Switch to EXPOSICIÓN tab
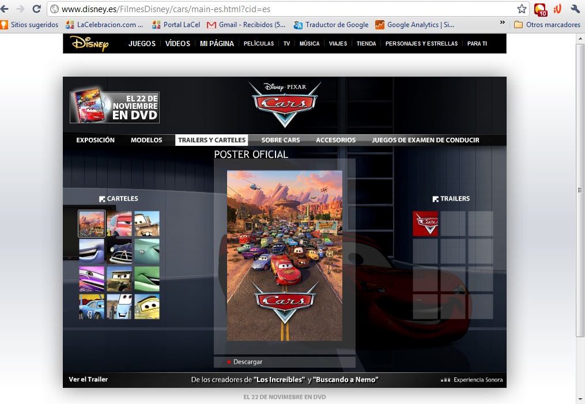The width and height of the screenshot is (585, 404). [95, 140]
